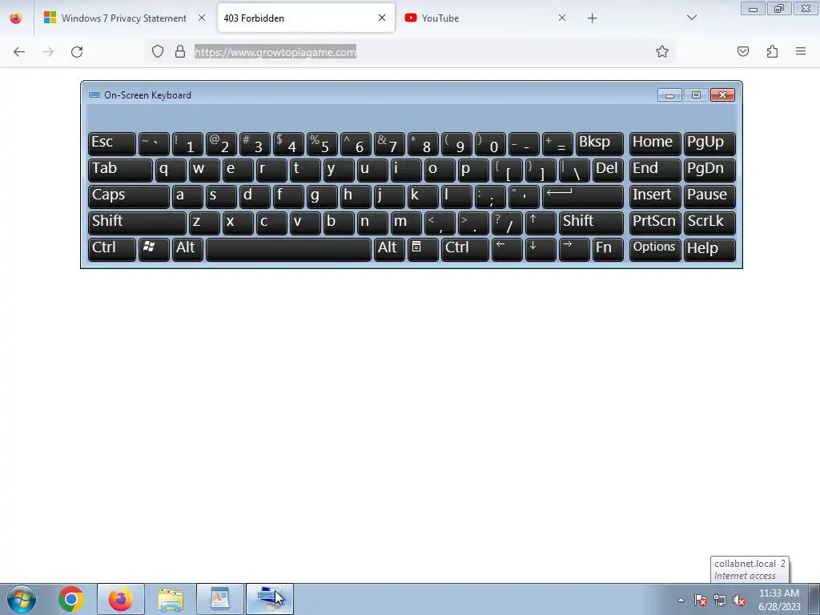This screenshot has height=615, width=820.
Task: Click the up arrow key
Action: coord(541,223)
